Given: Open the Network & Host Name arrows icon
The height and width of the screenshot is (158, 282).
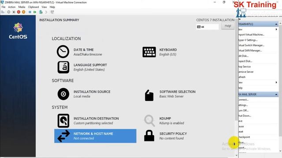Looking at the screenshot, I should tap(63, 136).
